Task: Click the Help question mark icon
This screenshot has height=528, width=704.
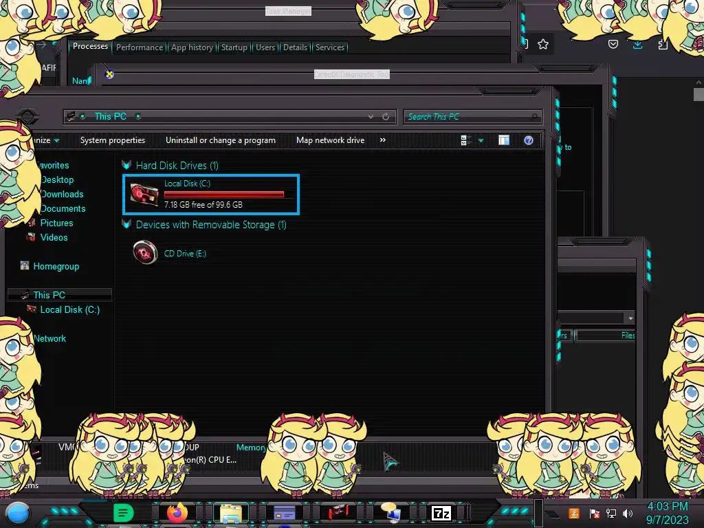Action: [529, 140]
